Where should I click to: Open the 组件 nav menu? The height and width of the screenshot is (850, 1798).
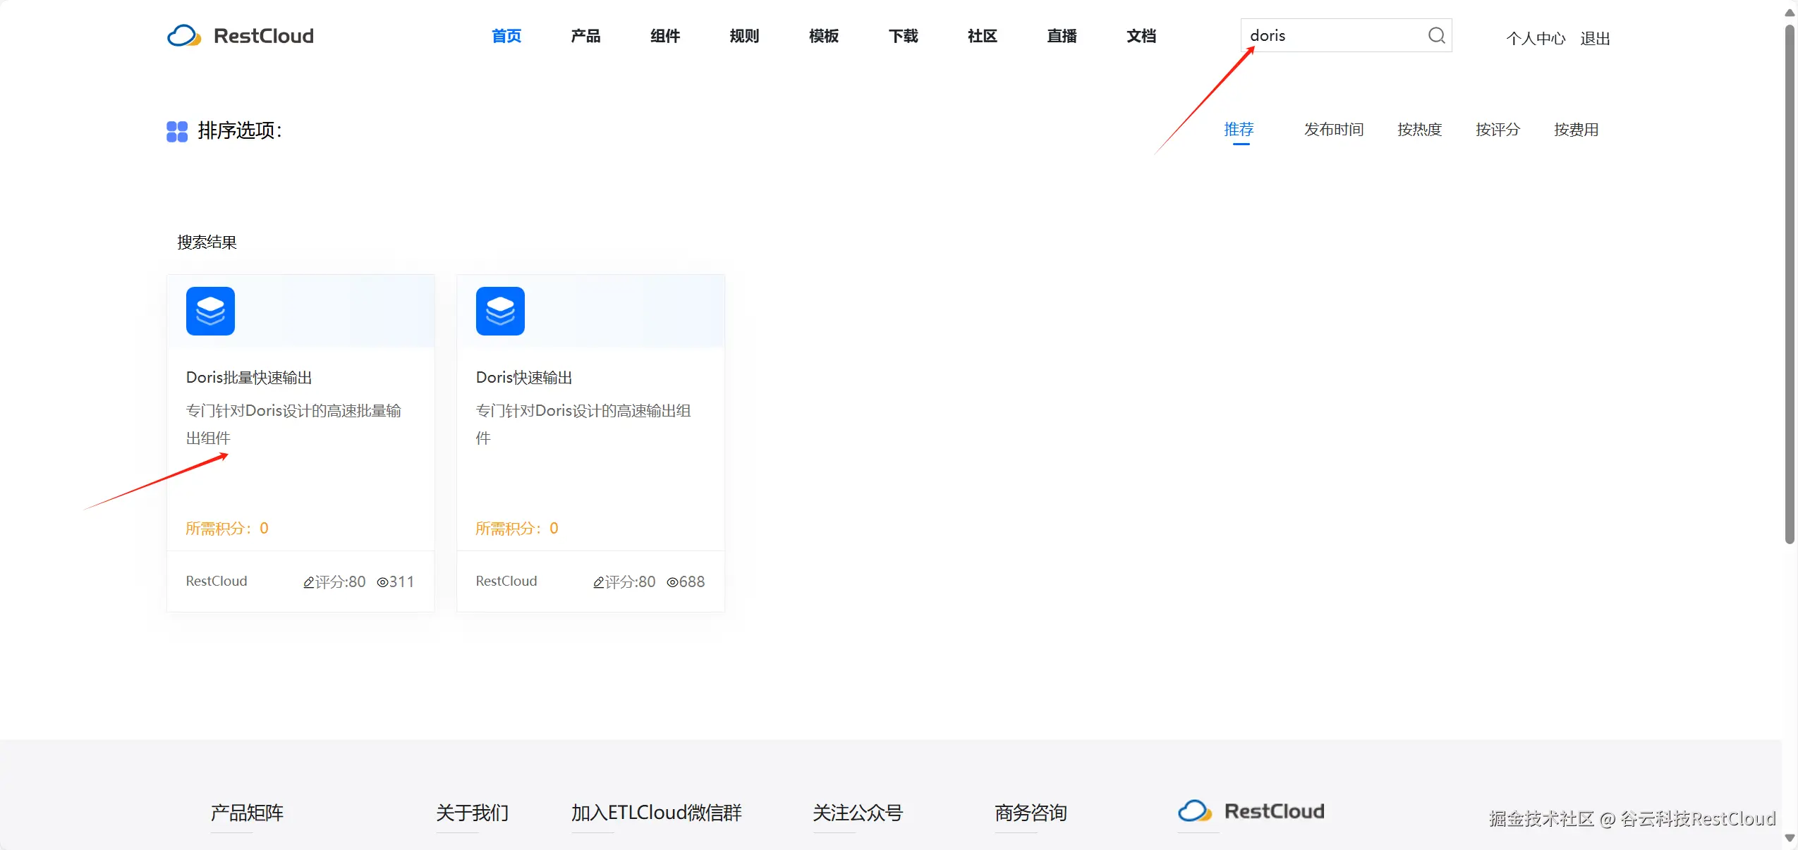[x=665, y=36]
